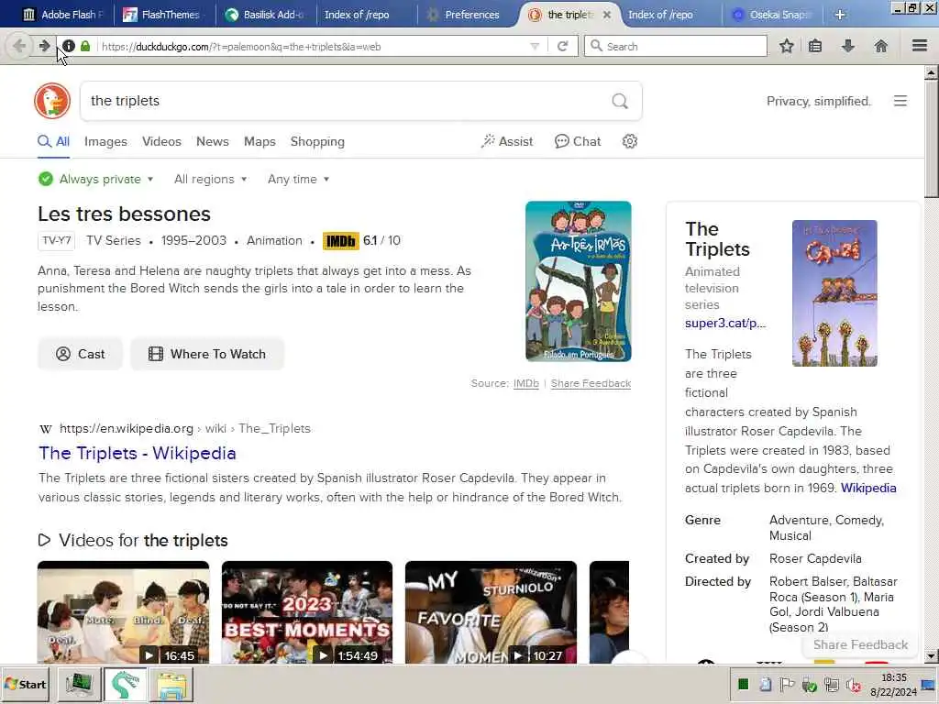Go forward with the browser forward arrow
The image size is (939, 704).
44,46
